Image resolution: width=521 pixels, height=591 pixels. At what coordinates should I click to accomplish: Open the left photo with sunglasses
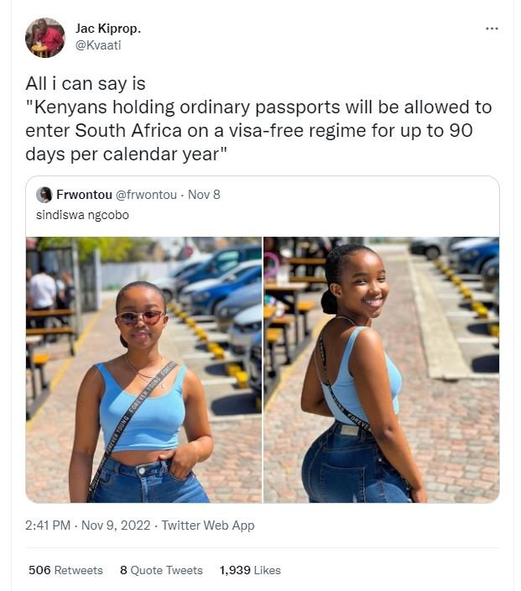tap(143, 369)
